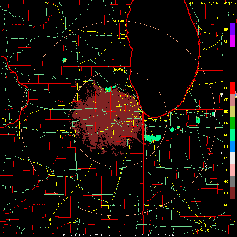The image size is (237, 237).
Task: Click the dark green HR legend swatch
Action: 233,123
